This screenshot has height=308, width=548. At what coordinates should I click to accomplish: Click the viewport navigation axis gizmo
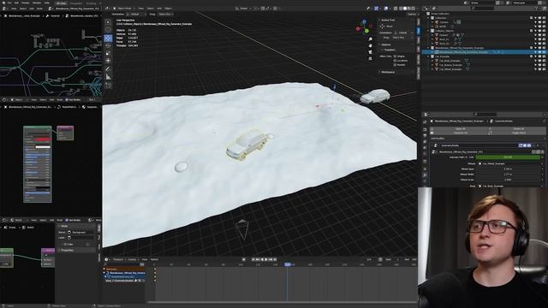click(364, 27)
